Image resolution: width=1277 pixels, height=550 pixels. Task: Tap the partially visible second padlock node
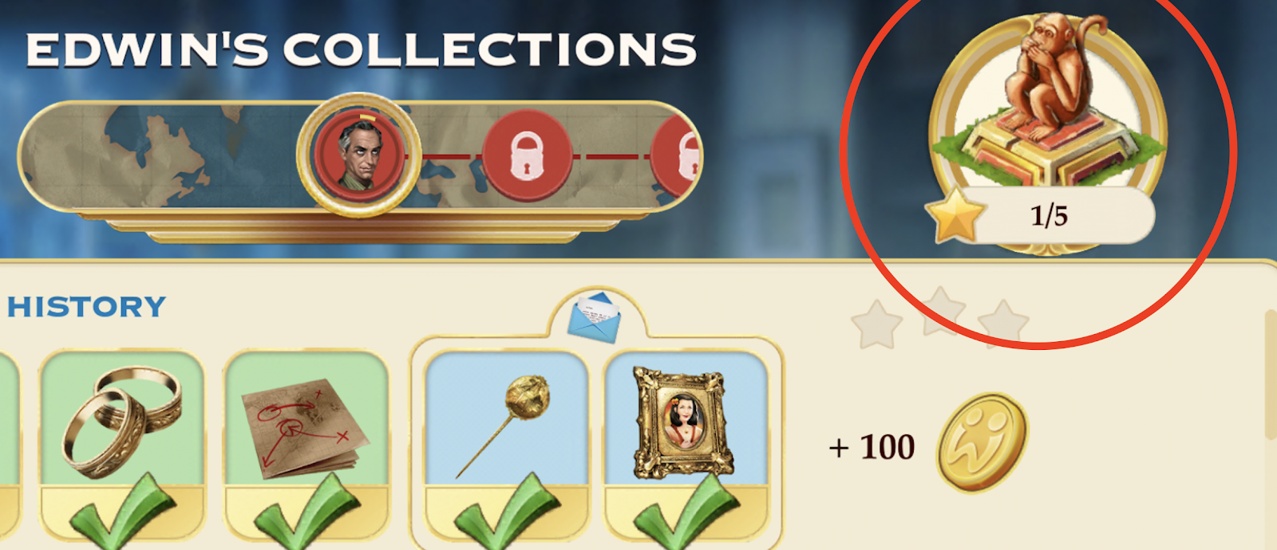pos(677,156)
